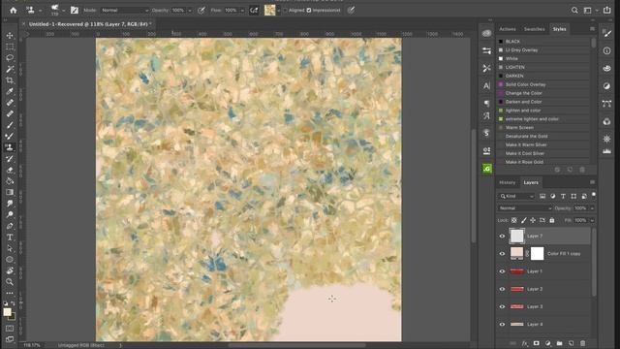Select the Pen tool
The width and height of the screenshot is (620, 349).
pyautogui.click(x=10, y=226)
